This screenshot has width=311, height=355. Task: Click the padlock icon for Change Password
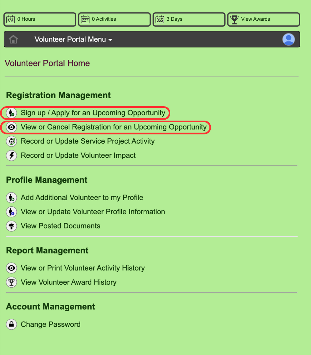11,324
